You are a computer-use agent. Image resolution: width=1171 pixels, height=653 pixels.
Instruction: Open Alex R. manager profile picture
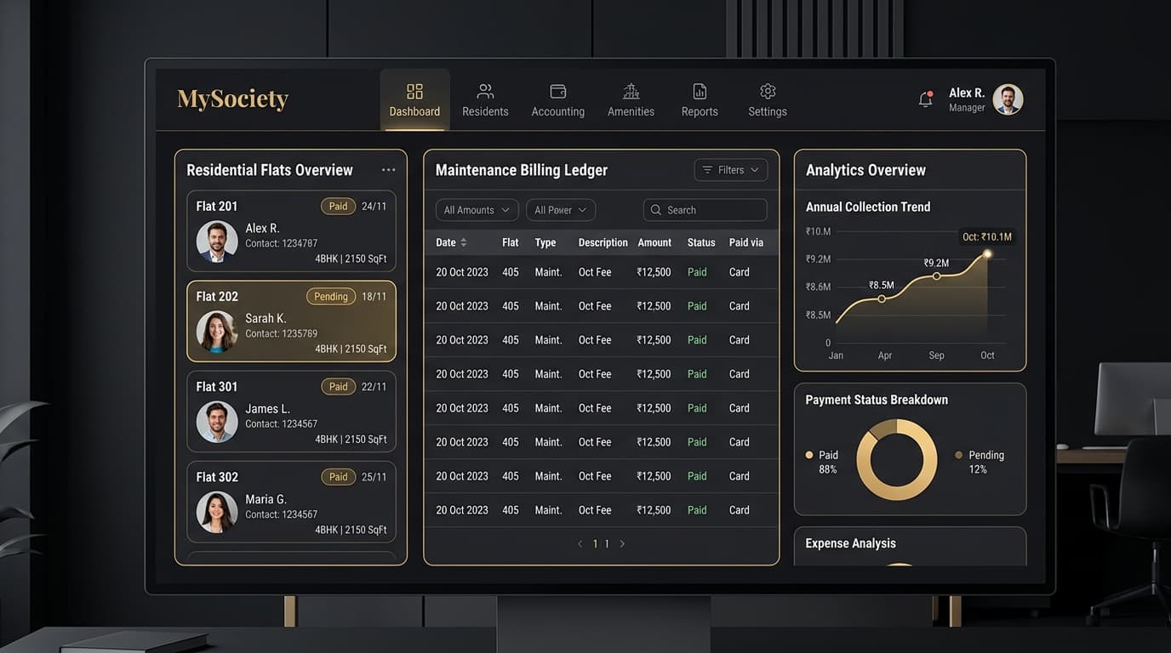click(1008, 99)
